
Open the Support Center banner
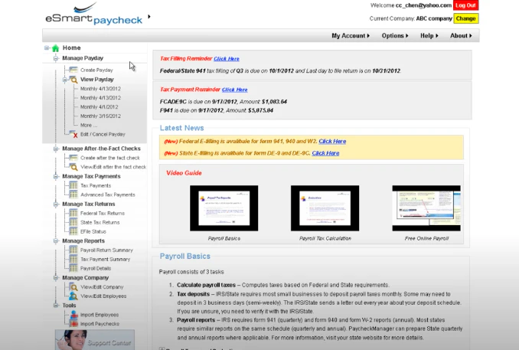(95, 340)
